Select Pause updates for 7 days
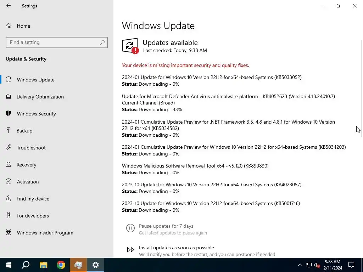This screenshot has width=363, height=272. [166, 226]
